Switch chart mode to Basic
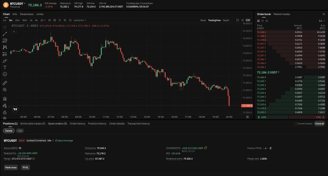 tap(203, 20)
